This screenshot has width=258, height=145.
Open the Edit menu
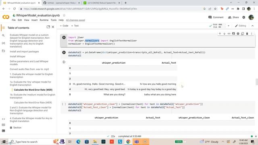[x=20, y=20]
